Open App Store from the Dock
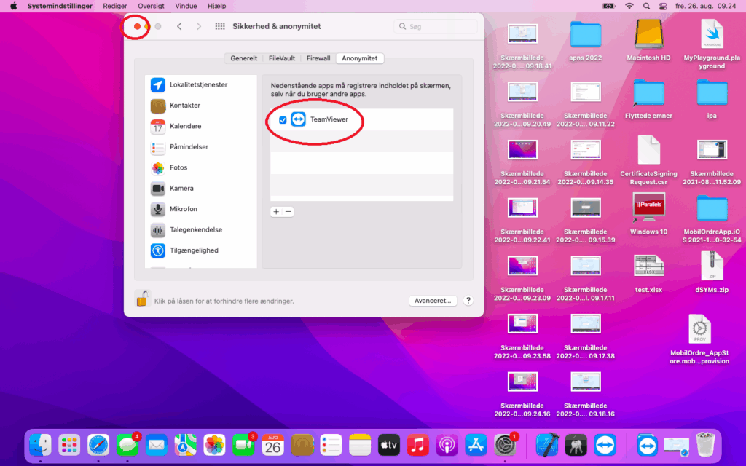746x466 pixels. (476, 445)
